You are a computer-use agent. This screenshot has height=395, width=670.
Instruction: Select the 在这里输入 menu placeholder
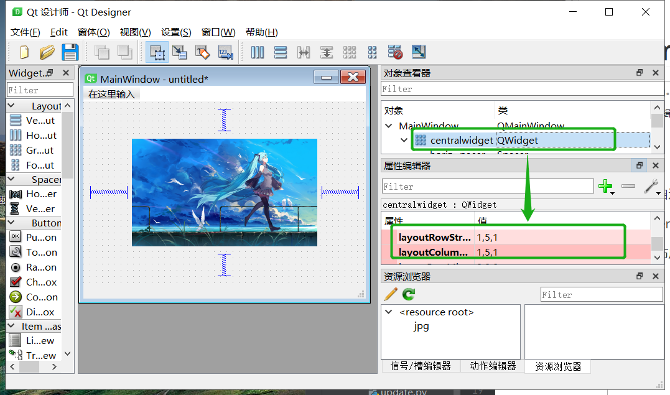click(x=111, y=95)
